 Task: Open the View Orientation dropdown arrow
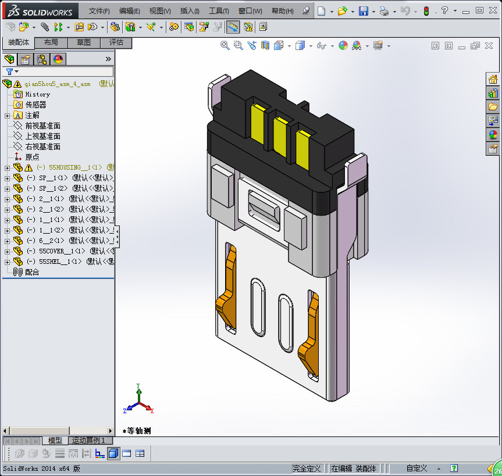pos(289,46)
